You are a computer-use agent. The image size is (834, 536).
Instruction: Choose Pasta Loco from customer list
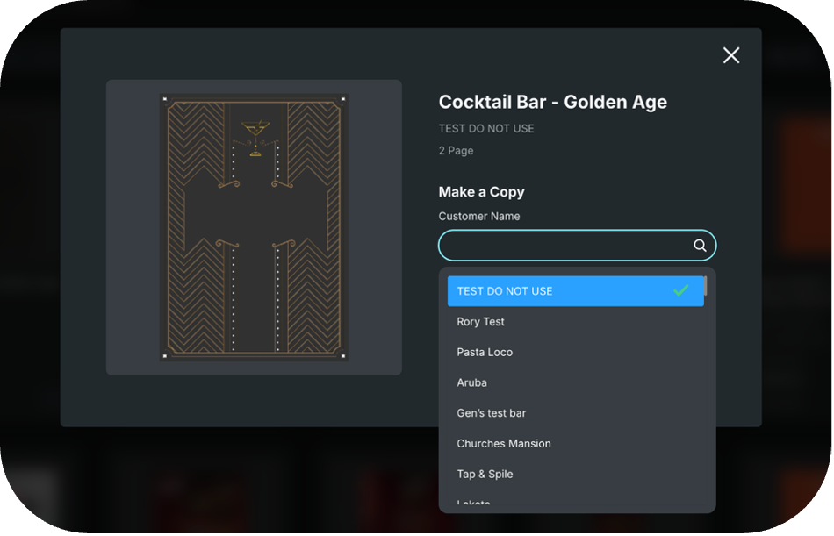point(576,352)
